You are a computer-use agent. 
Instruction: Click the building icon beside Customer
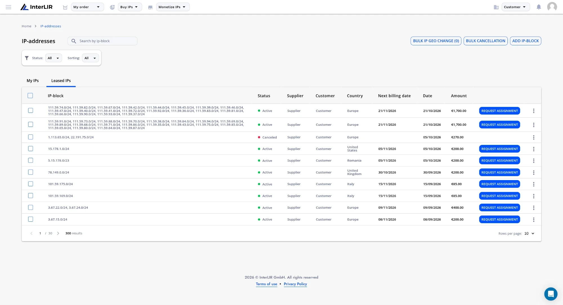[496, 7]
